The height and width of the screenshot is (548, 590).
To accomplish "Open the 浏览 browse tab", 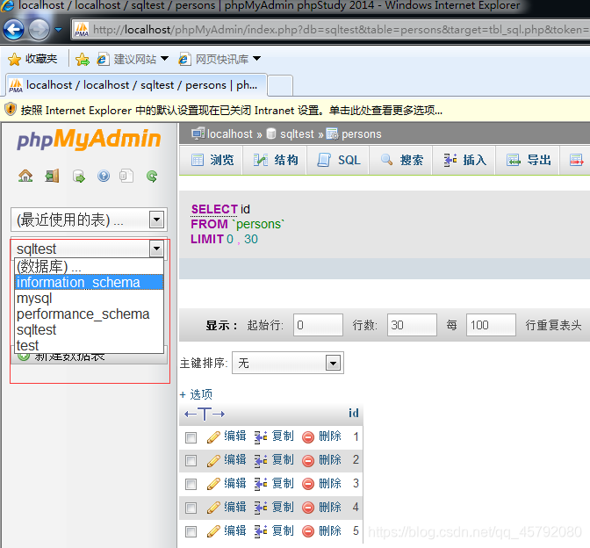I will (x=212, y=161).
